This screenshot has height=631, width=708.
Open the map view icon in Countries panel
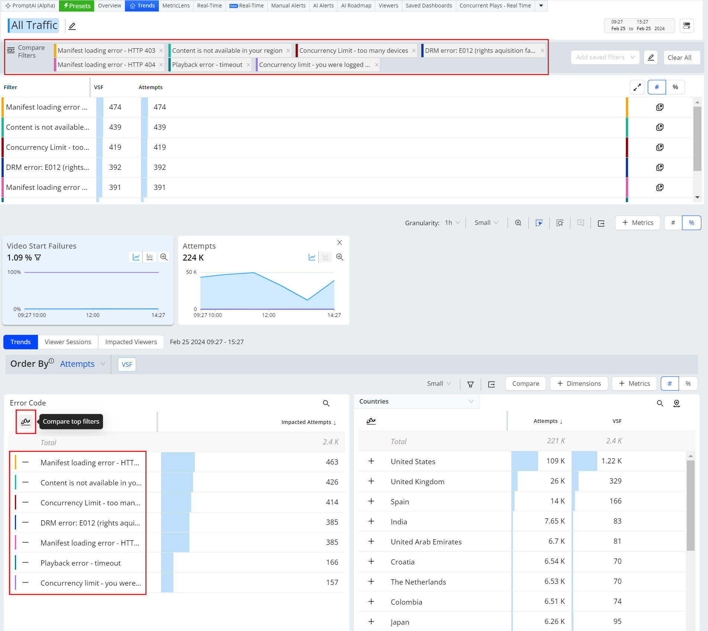pos(676,403)
